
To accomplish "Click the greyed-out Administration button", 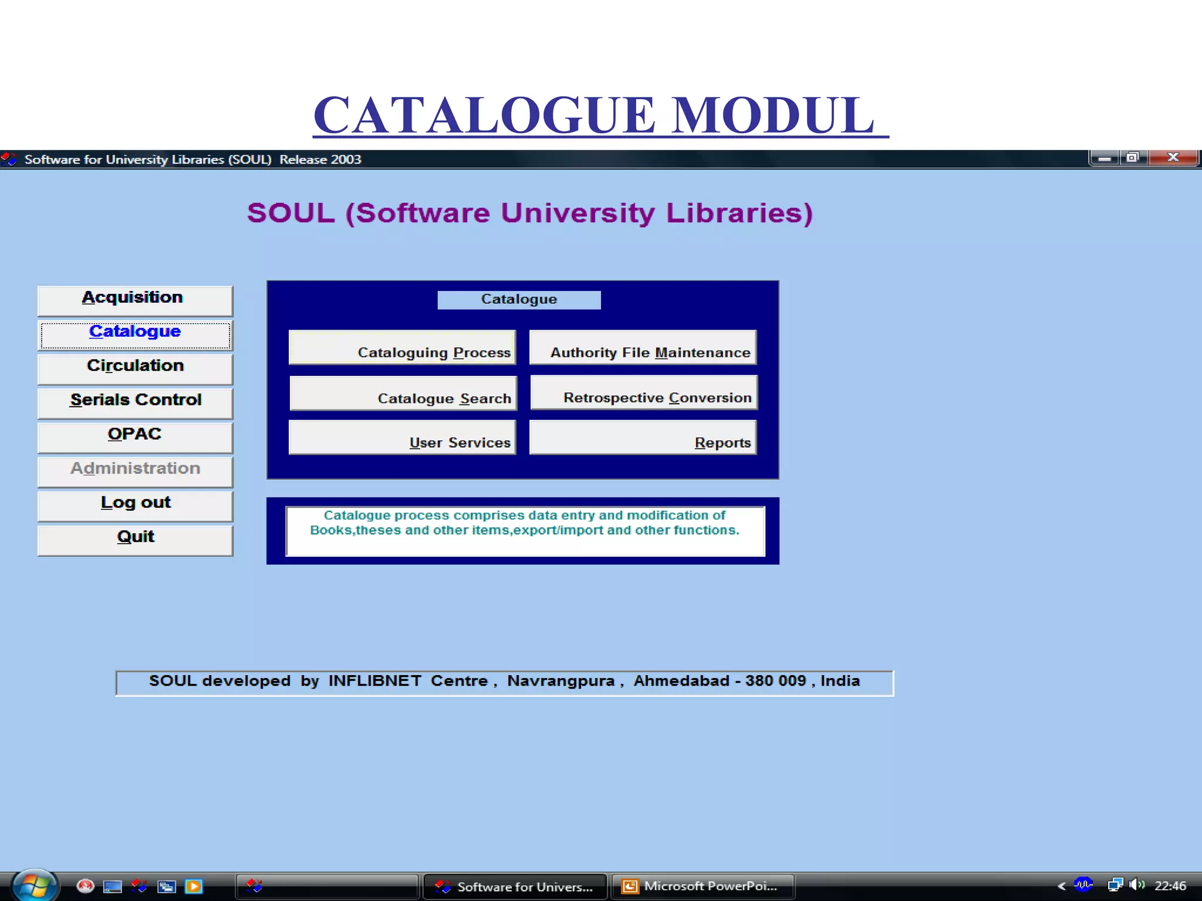I will tap(135, 472).
